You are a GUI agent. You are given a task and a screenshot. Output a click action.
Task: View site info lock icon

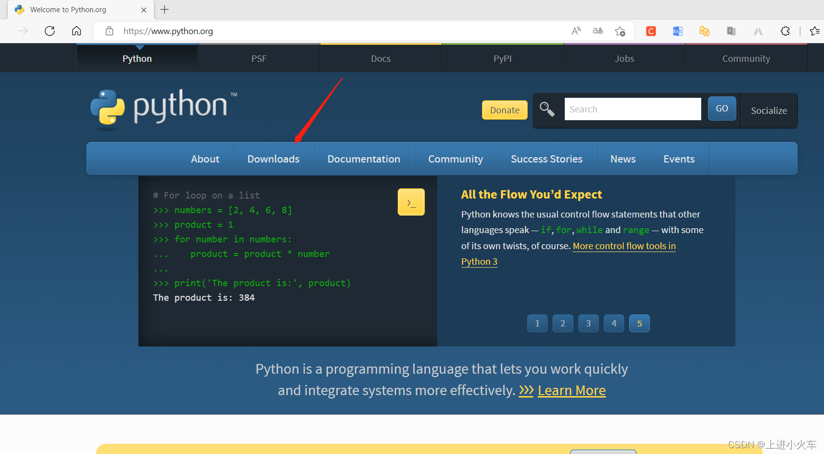click(110, 31)
